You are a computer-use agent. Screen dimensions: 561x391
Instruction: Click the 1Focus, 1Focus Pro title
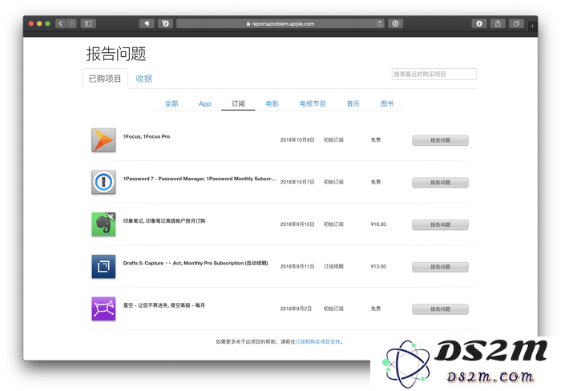[147, 137]
